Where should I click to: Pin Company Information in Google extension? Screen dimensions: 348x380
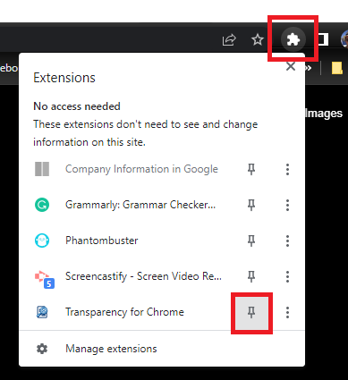coord(251,169)
